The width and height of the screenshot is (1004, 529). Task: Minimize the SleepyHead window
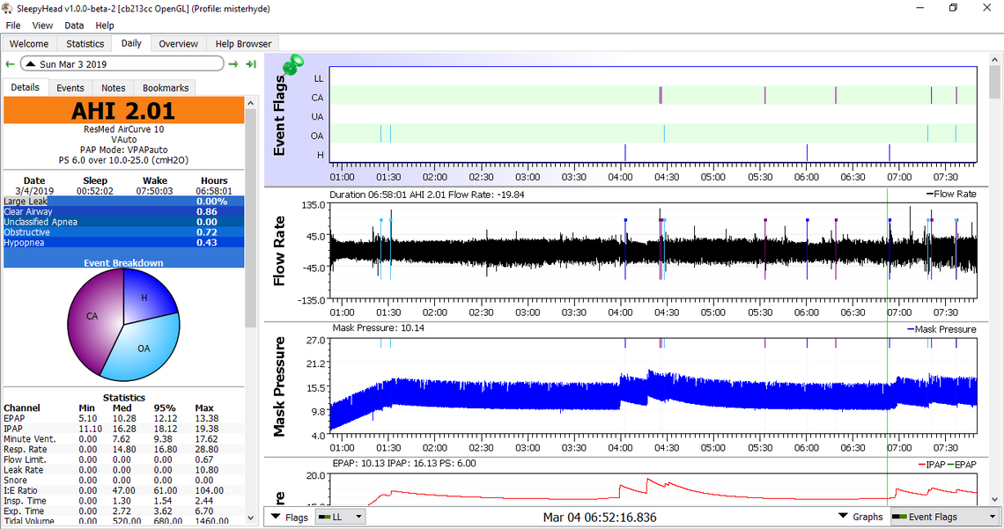[920, 8]
